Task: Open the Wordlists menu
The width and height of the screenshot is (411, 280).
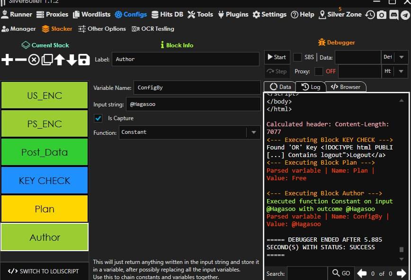Action: click(92, 15)
